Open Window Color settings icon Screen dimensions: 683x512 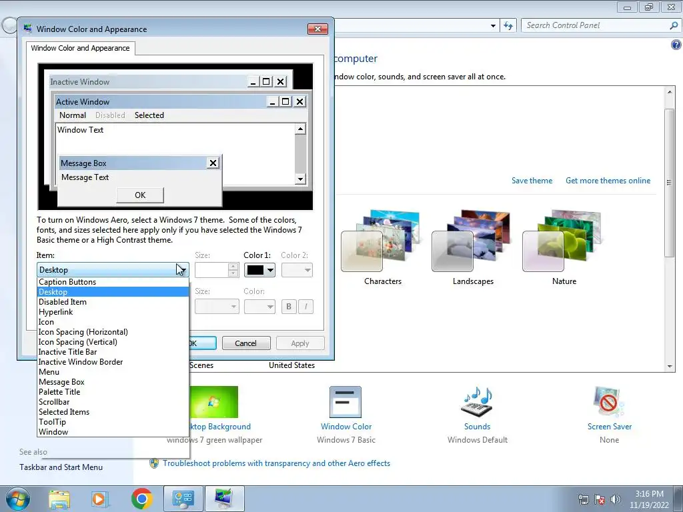pyautogui.click(x=346, y=402)
